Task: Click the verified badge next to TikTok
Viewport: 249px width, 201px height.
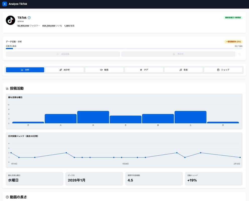Action: point(29,18)
